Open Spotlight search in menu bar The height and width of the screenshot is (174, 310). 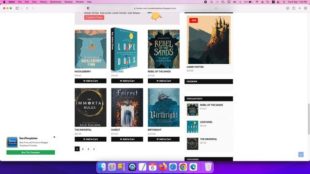click(268, 2)
